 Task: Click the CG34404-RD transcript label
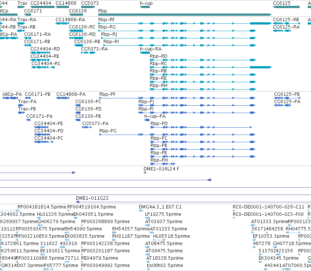click(x=45, y=49)
